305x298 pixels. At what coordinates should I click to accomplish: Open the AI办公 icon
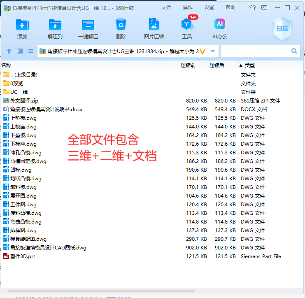tap(220, 24)
